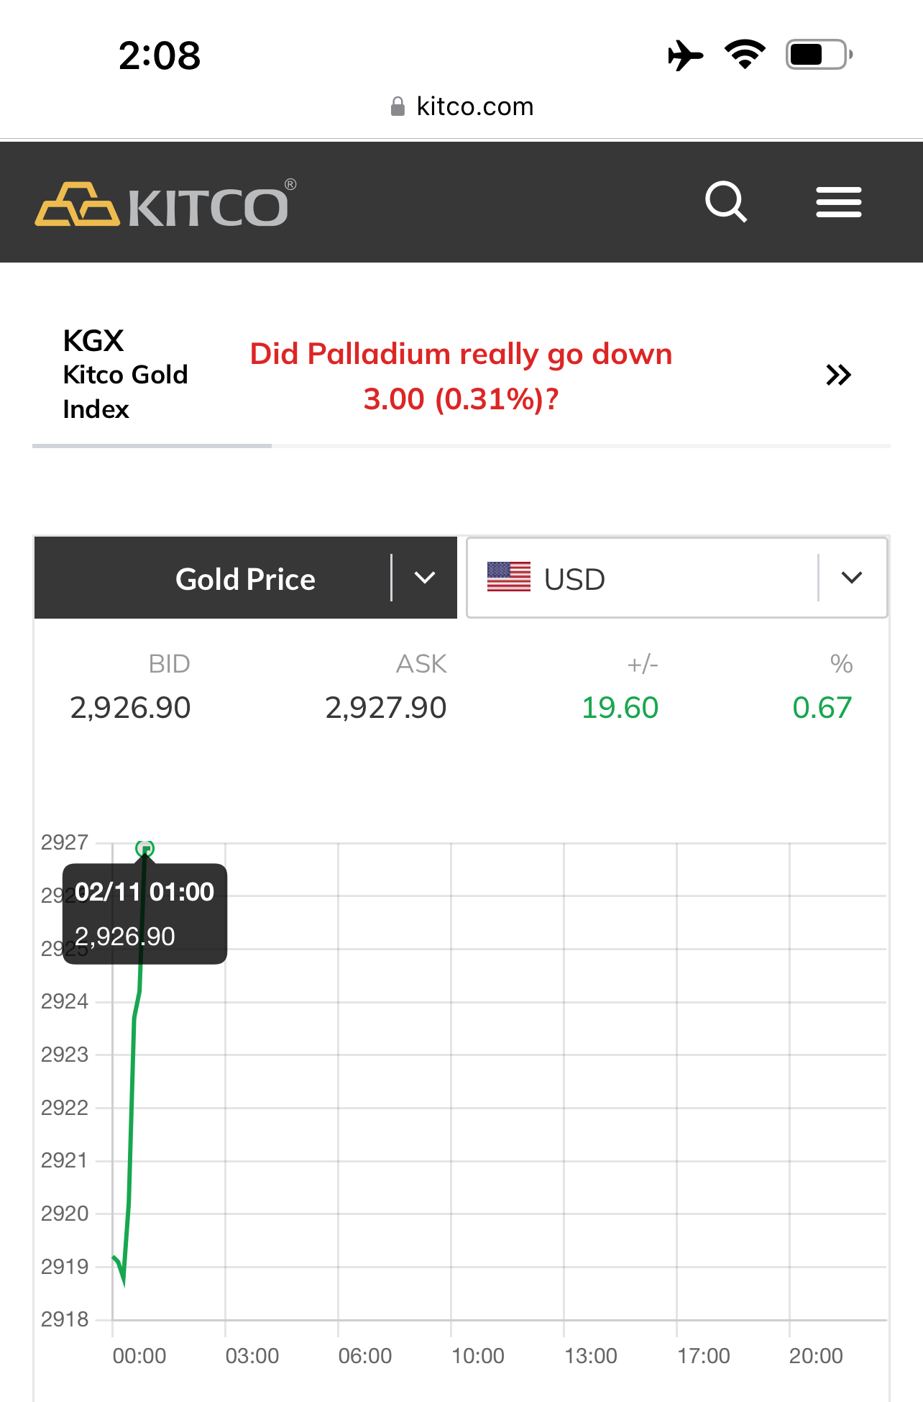Expand the Gold Price dropdown arrow

pos(425,578)
